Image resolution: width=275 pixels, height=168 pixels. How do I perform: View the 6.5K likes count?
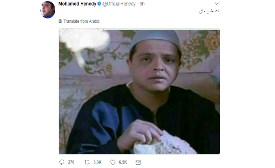point(123,162)
